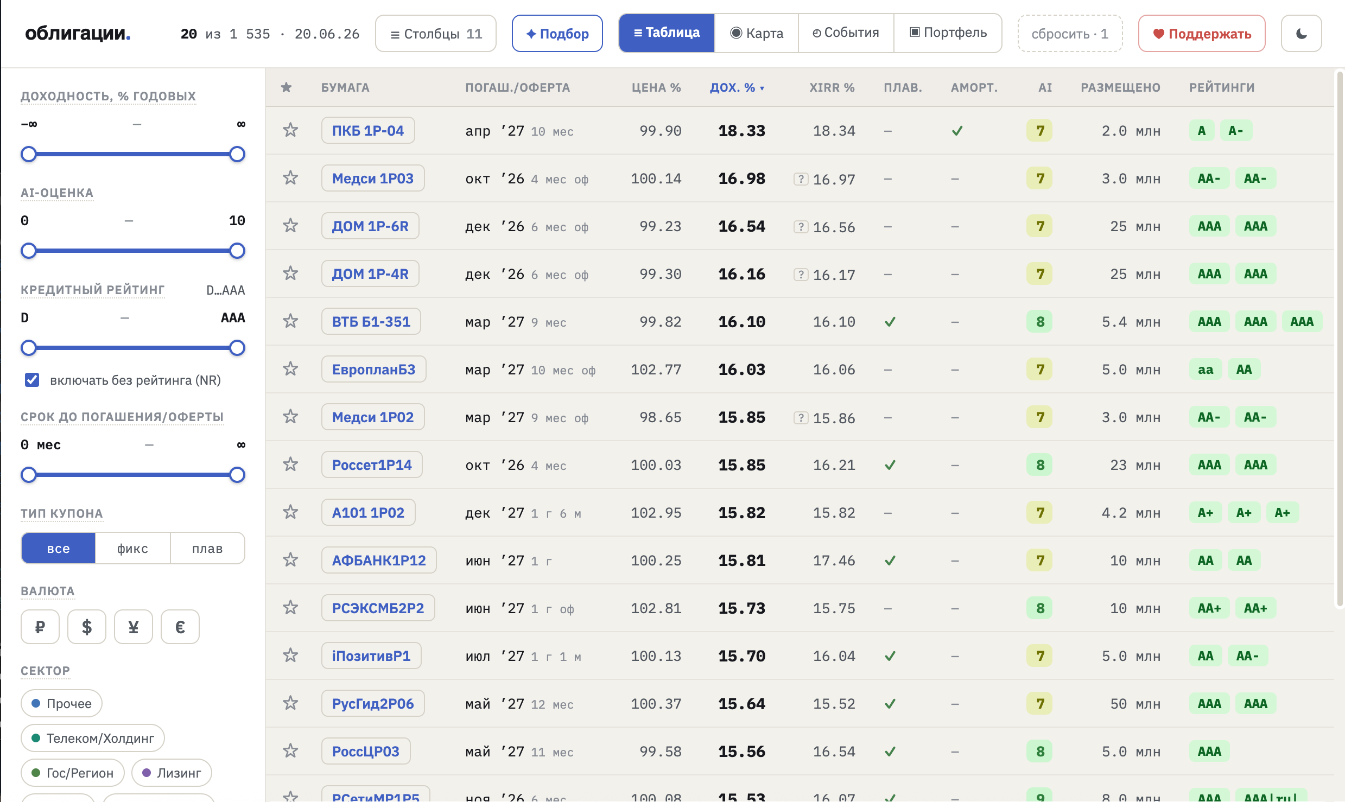The image size is (1345, 802).
Task: Open the Столбцы 11 columns selector
Action: [x=436, y=34]
